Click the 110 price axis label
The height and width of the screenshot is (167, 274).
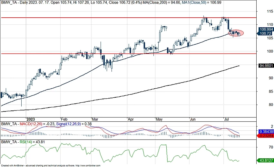tap(270, 24)
